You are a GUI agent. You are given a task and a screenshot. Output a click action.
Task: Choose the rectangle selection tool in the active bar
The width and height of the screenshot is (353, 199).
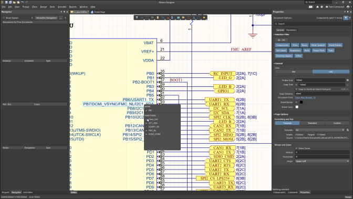click(147, 17)
